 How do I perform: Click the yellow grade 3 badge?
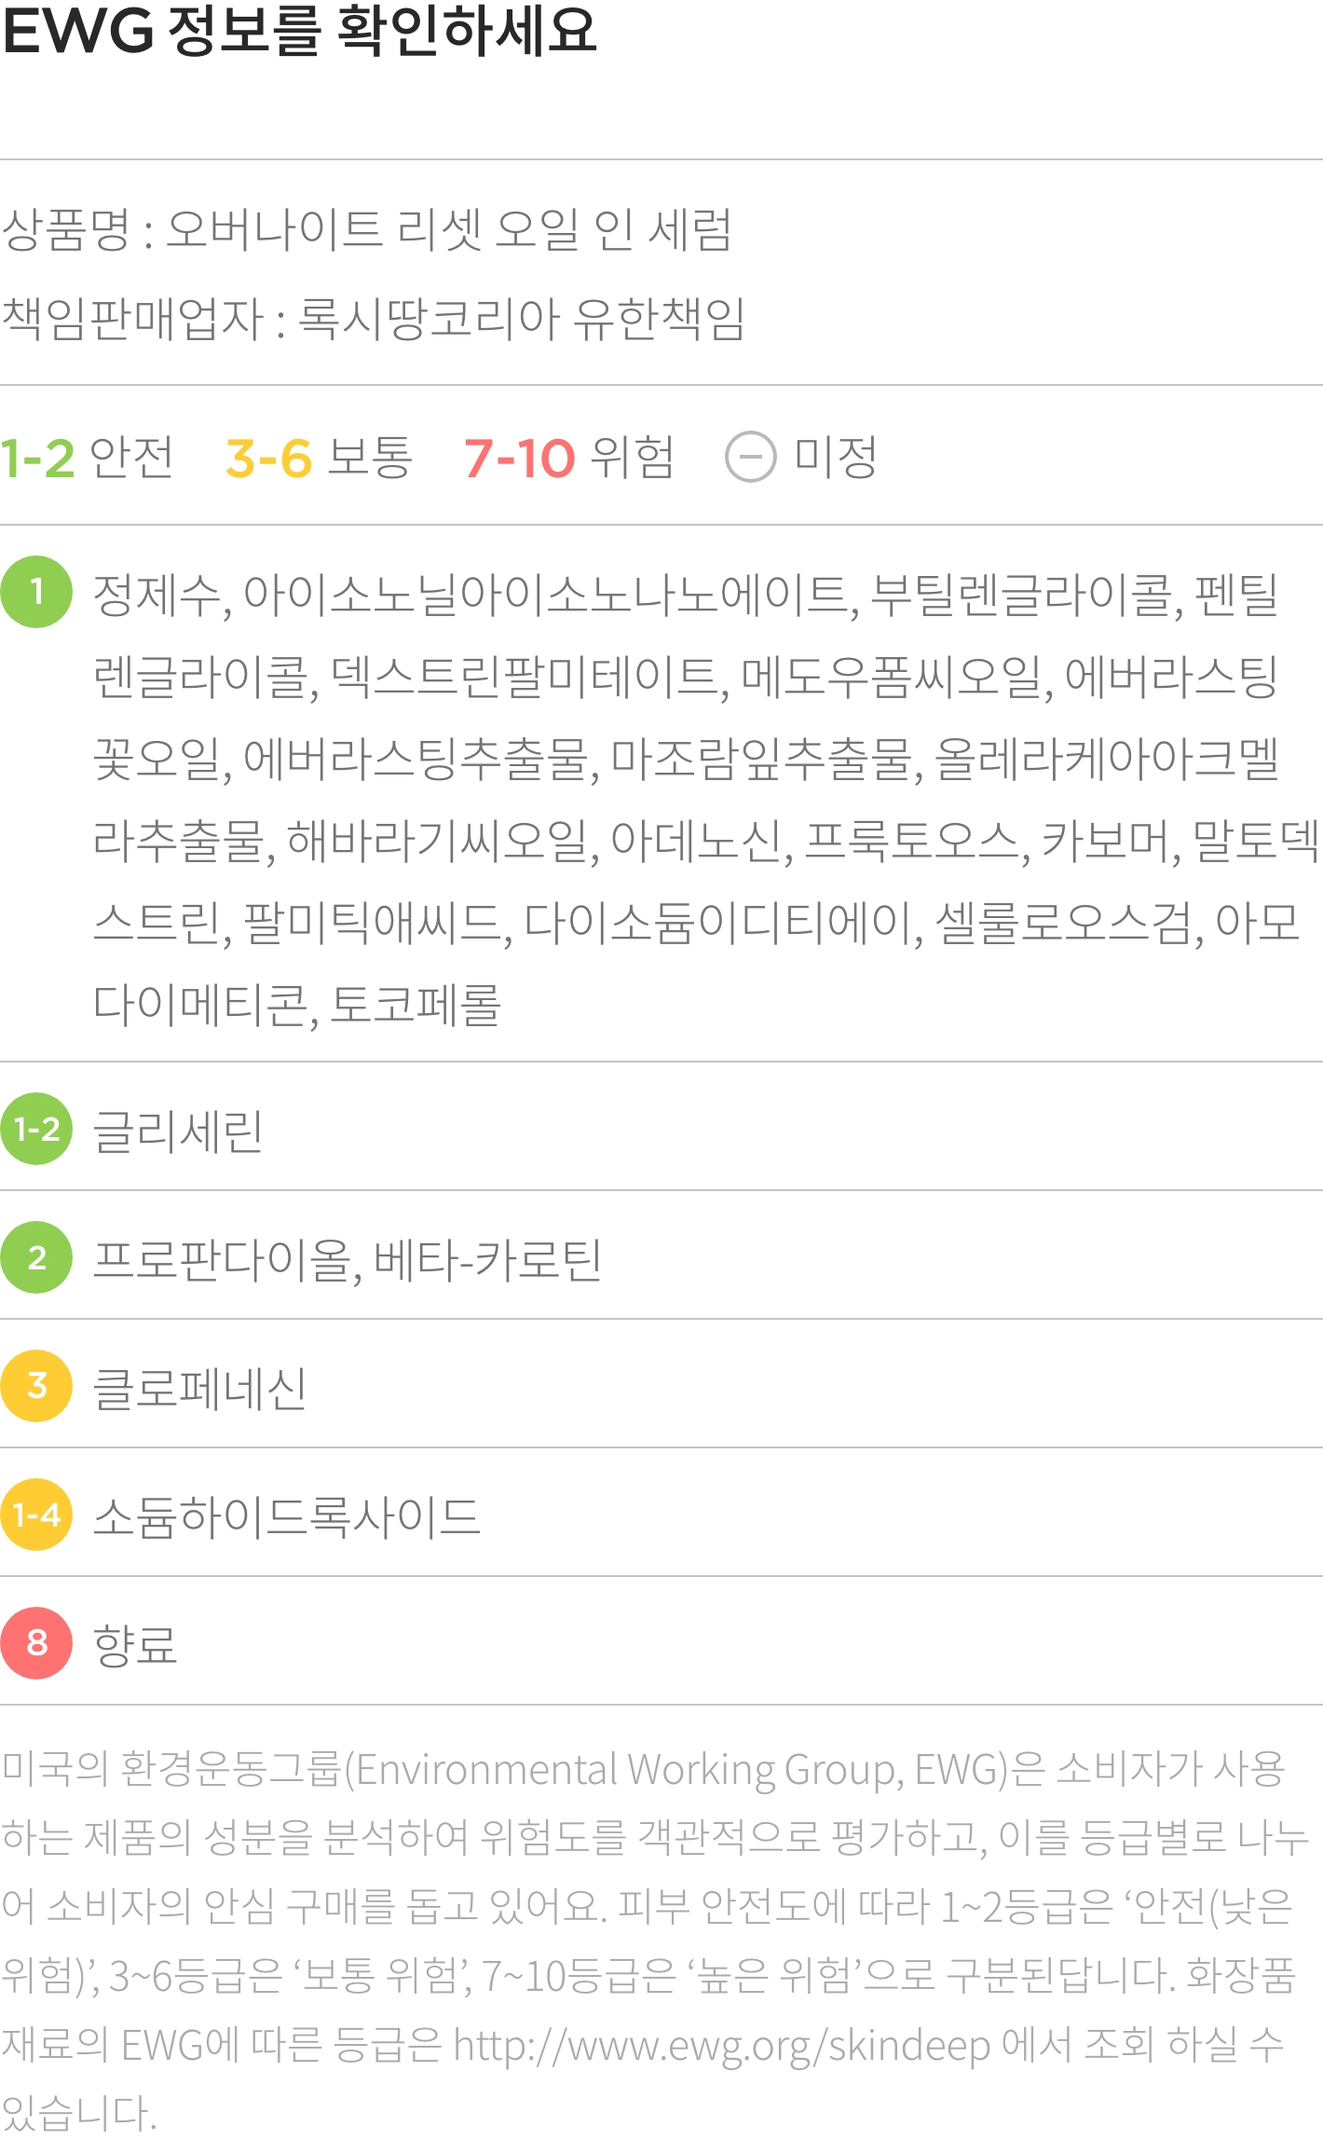tap(36, 1386)
